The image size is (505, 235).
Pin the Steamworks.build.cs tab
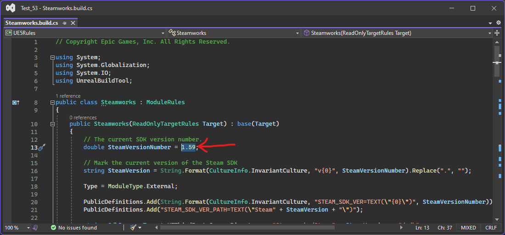click(x=65, y=23)
